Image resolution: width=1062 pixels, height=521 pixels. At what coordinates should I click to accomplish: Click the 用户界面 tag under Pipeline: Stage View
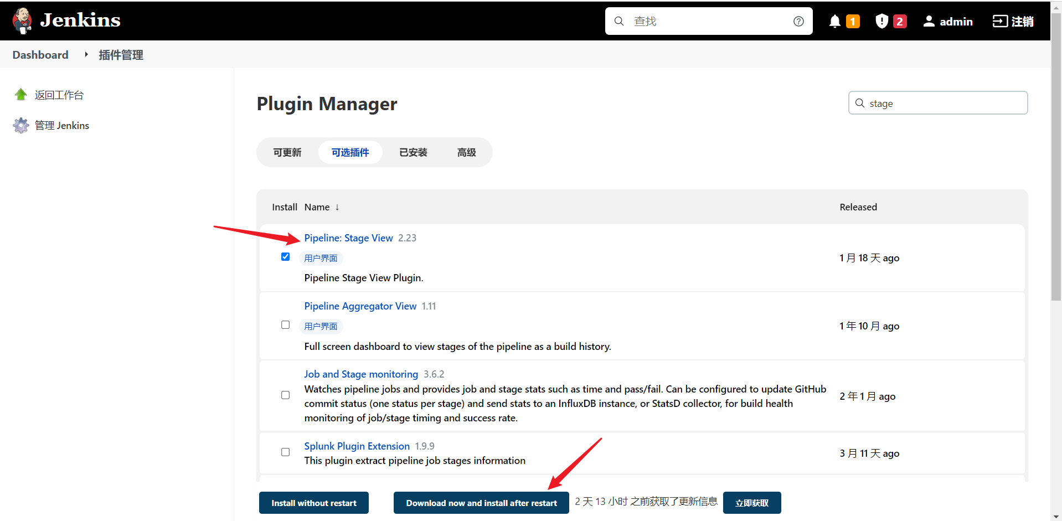[x=321, y=258]
